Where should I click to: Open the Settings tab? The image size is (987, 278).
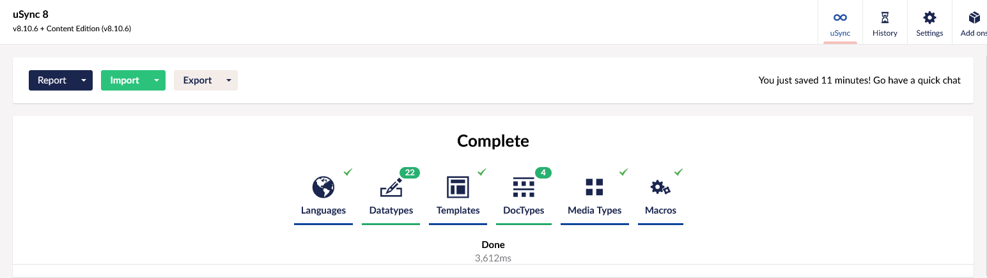pyautogui.click(x=929, y=22)
